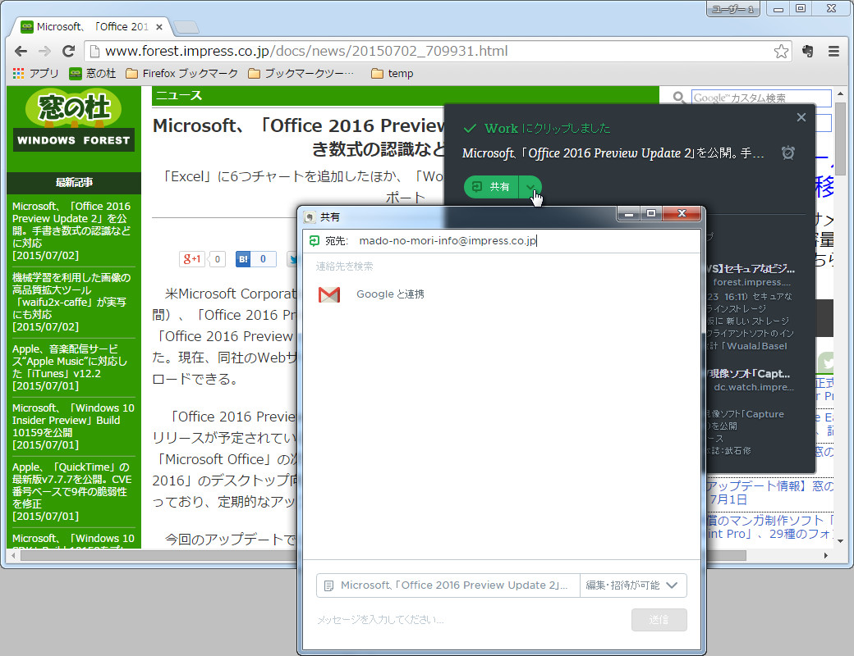The image size is (854, 656).
Task: Click the g+1 share icon on the article
Action: click(190, 258)
